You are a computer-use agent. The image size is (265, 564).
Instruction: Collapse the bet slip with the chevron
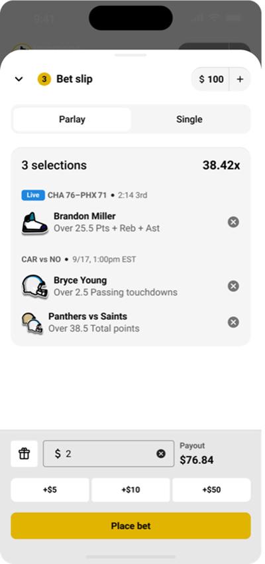(19, 79)
